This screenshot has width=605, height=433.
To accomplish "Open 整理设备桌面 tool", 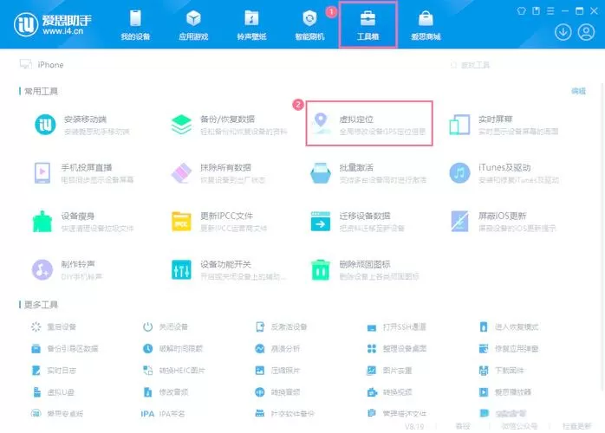I will (397, 348).
